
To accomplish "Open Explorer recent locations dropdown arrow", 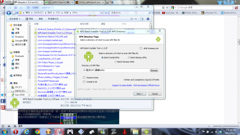I will 17,13.
